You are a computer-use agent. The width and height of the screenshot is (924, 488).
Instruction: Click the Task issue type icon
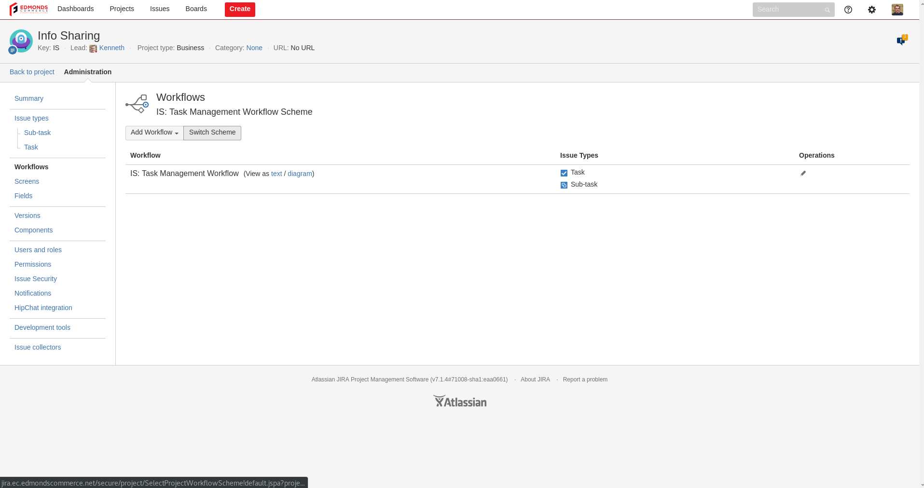click(x=564, y=173)
